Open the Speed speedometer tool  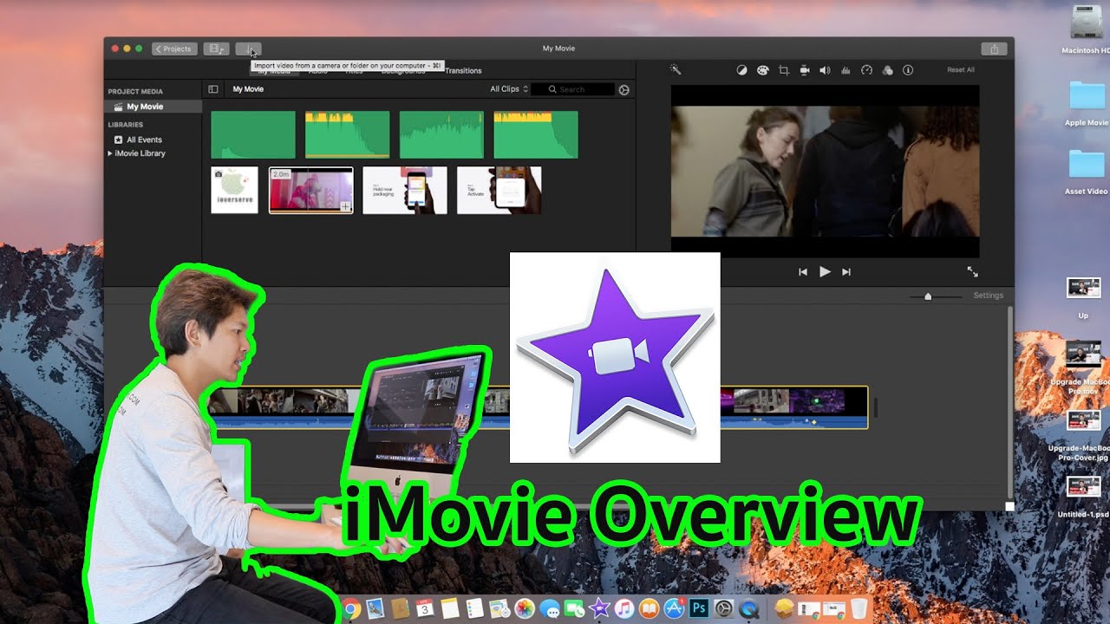[x=866, y=70]
